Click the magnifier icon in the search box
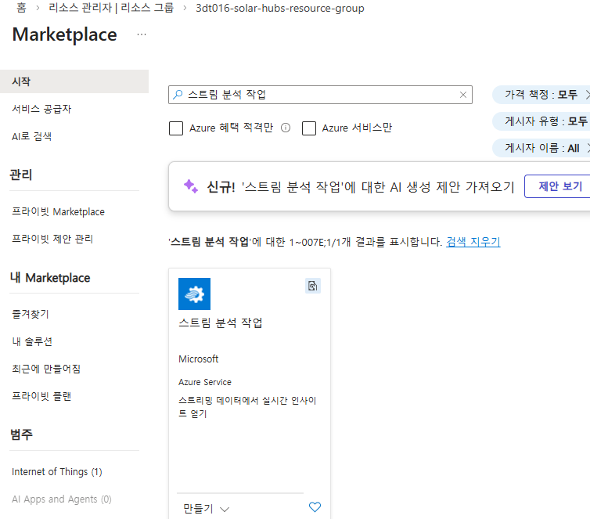 coord(178,95)
